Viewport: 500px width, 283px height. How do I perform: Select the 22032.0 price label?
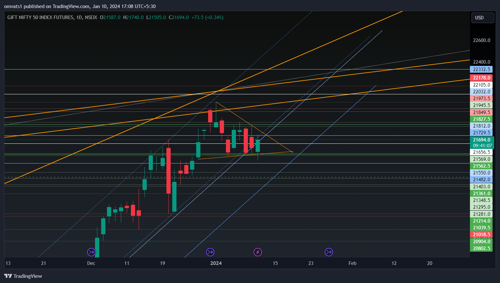pyautogui.click(x=481, y=92)
